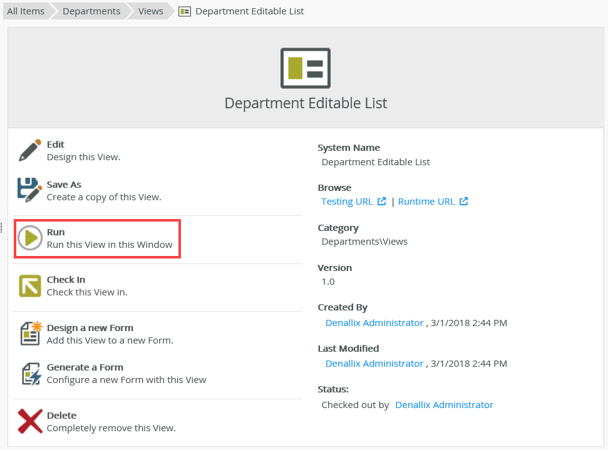
Task: Click the Save As floppy disk icon
Action: [x=29, y=190]
